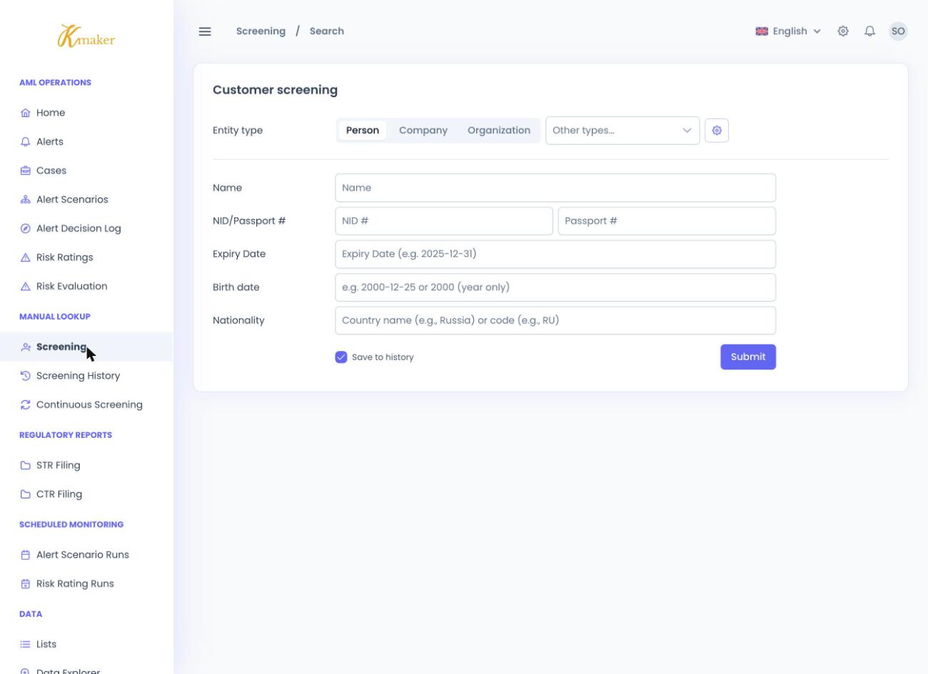Click the Alert Scenarios hierarchy icon
The height and width of the screenshot is (674, 928).
tap(26, 200)
